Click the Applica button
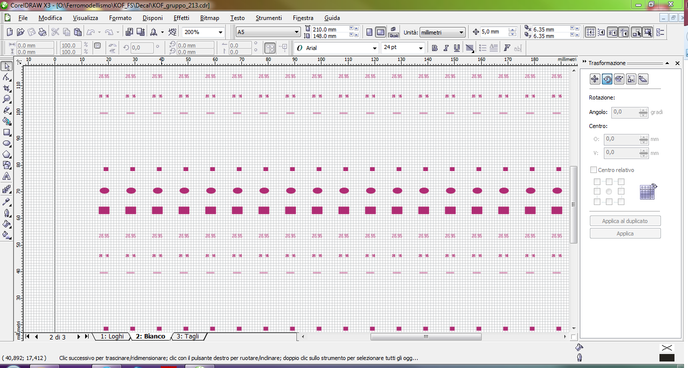 coord(625,233)
